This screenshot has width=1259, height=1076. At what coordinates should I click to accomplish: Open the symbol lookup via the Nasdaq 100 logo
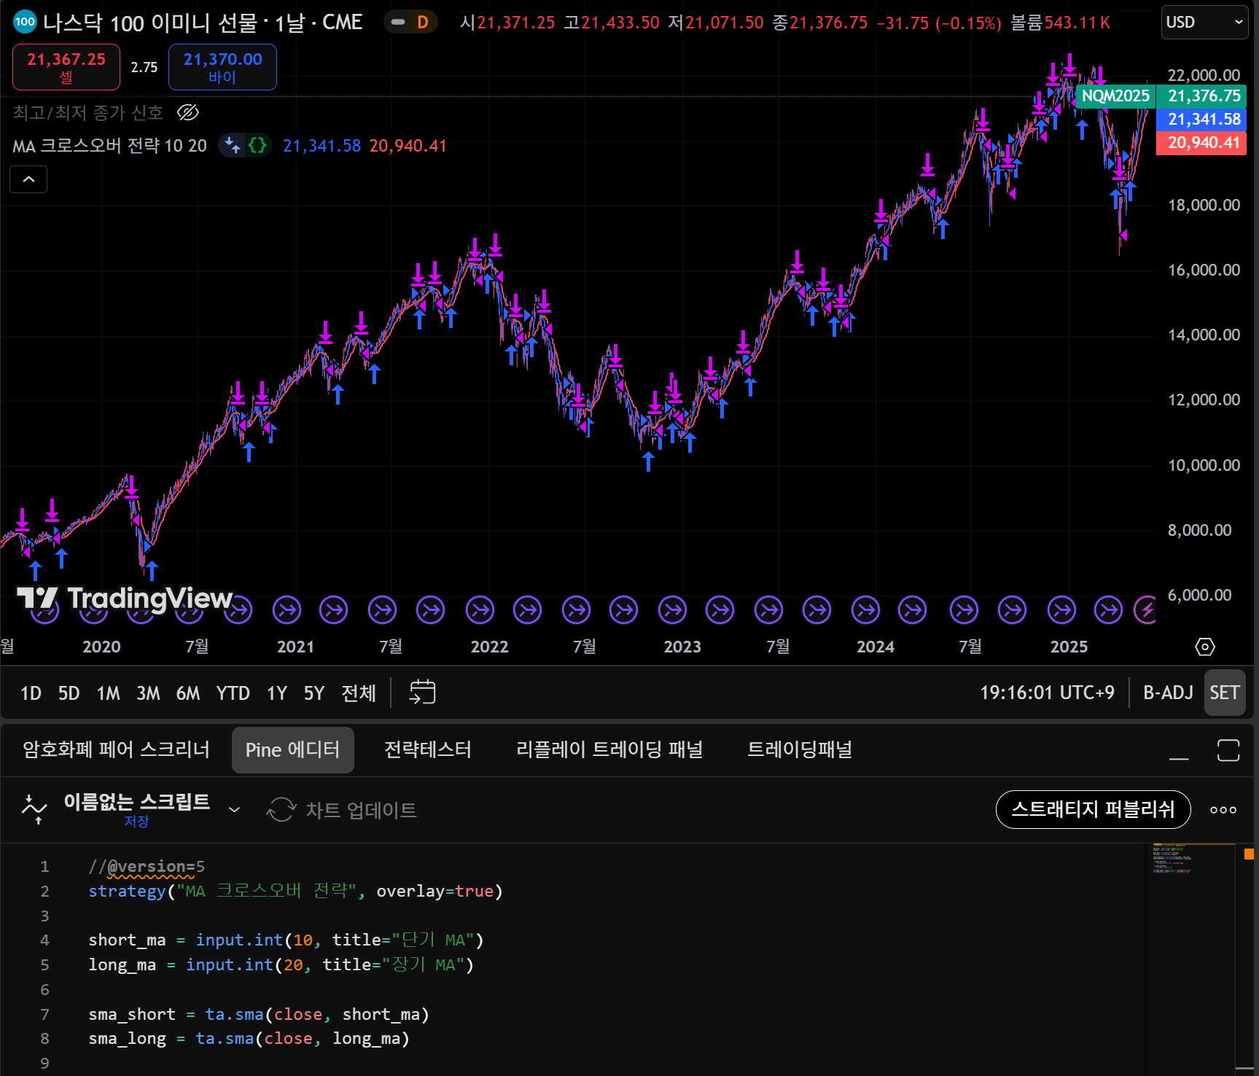point(24,22)
